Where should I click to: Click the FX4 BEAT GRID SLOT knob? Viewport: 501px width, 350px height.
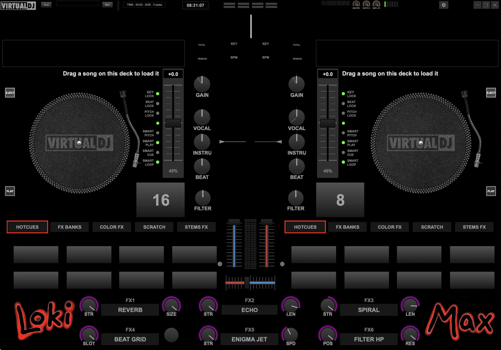tap(89, 334)
